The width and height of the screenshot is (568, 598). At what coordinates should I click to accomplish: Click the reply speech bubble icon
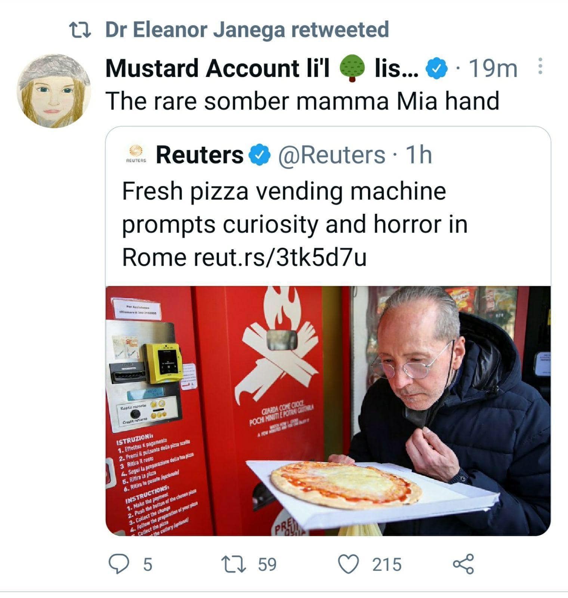coord(118,564)
